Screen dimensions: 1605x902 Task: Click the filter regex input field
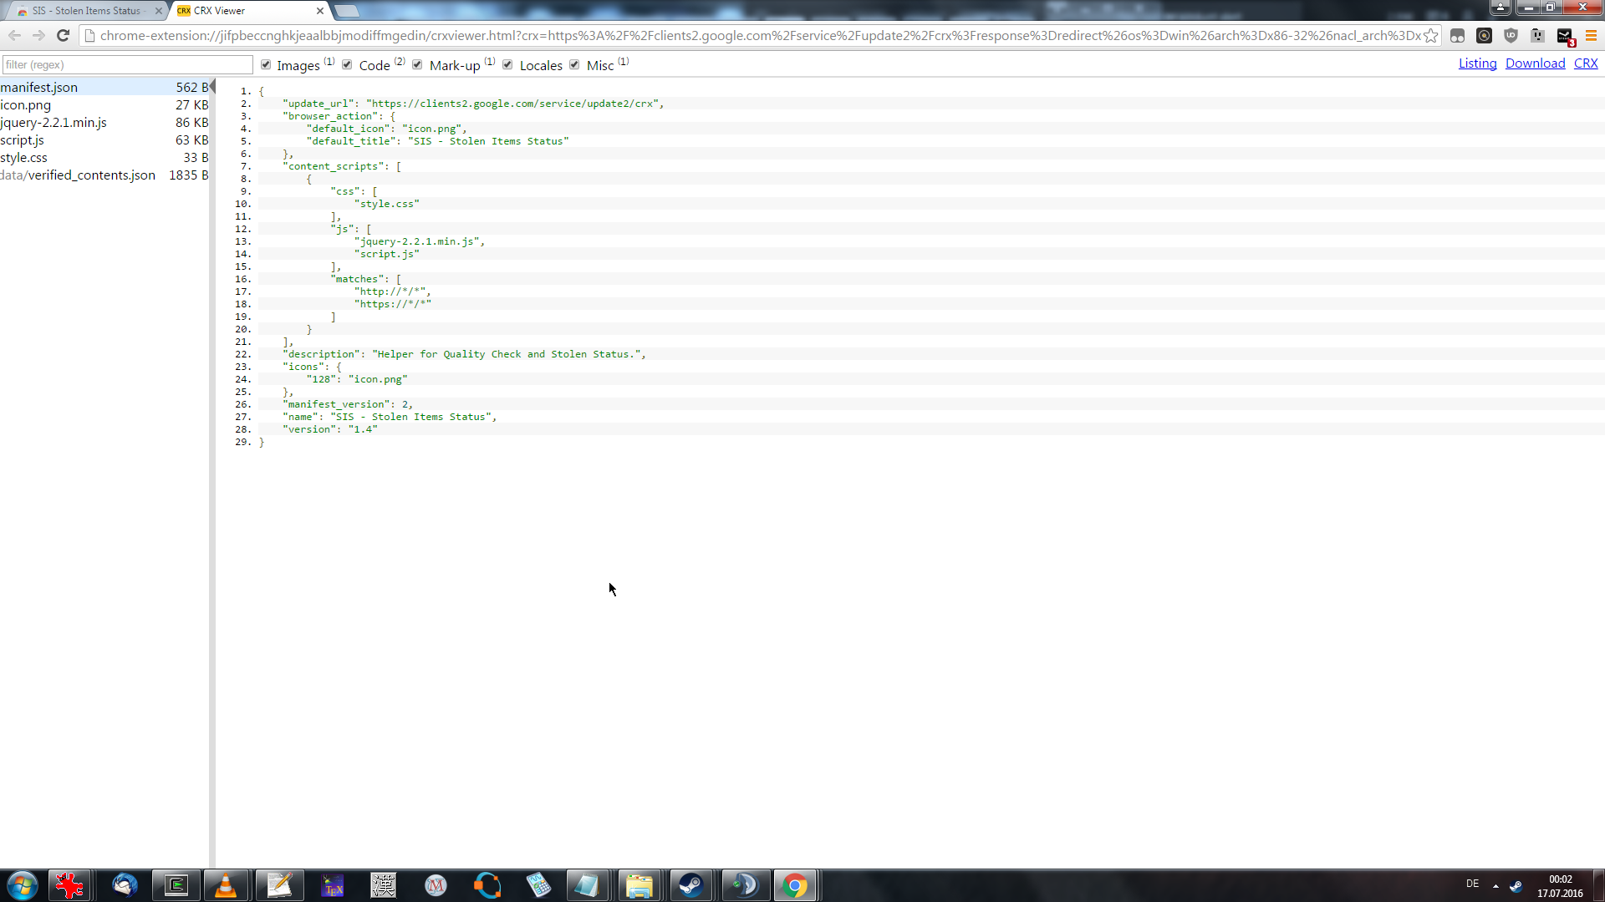pos(127,64)
